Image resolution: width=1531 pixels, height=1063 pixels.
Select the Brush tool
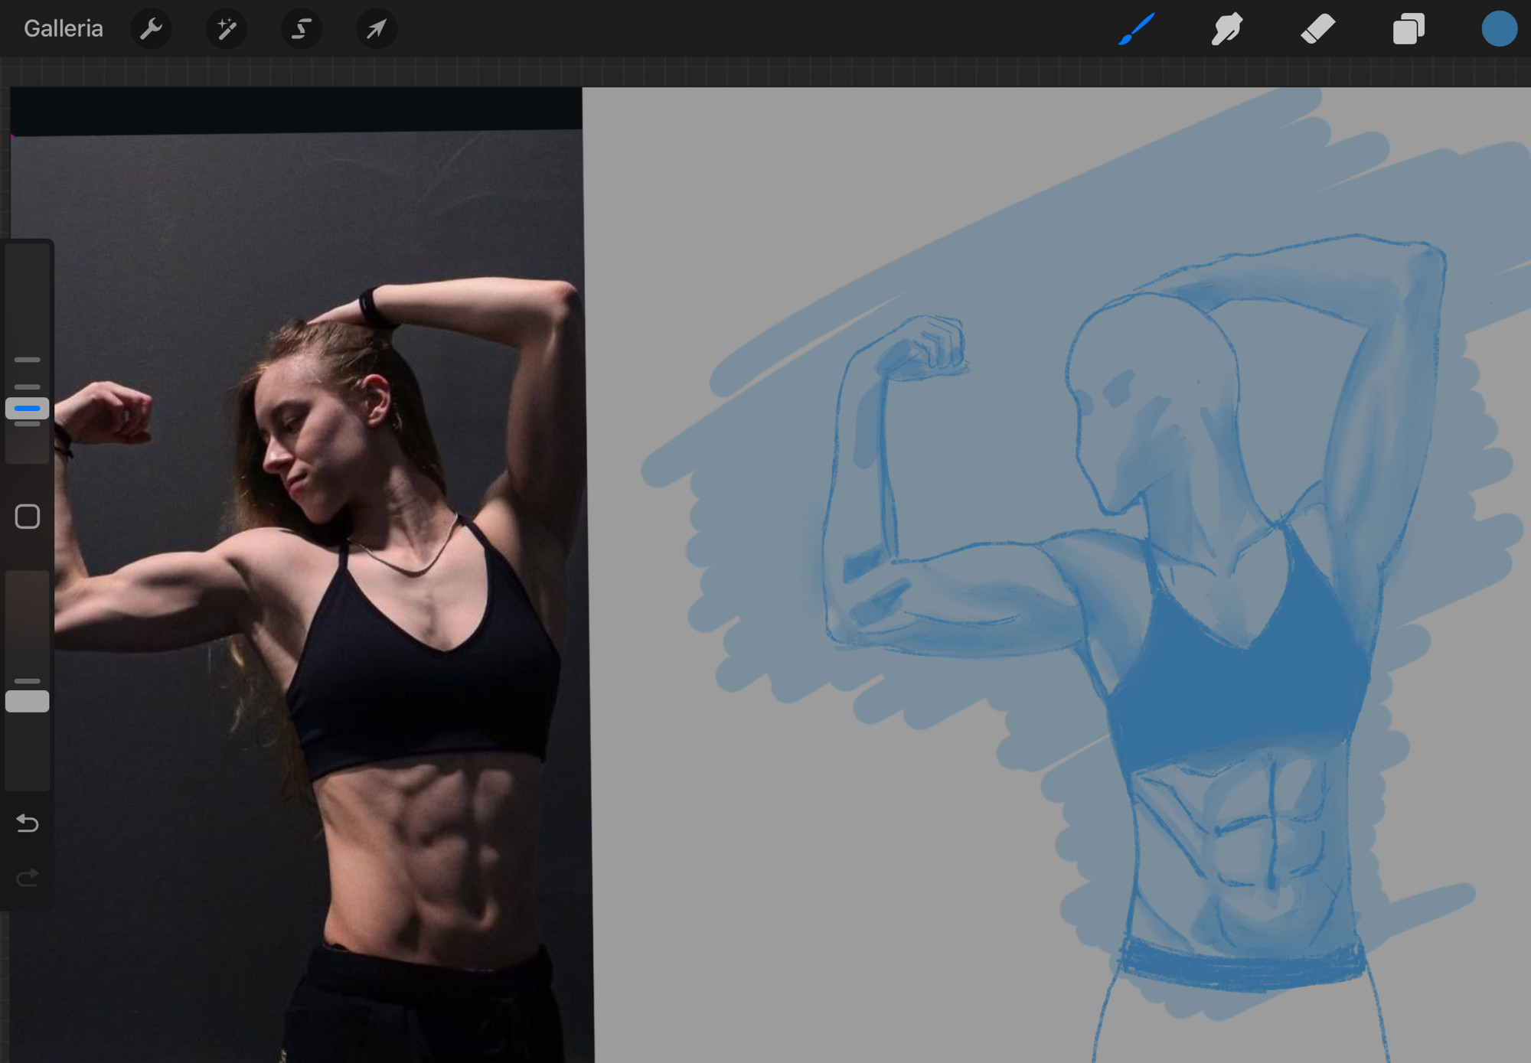(x=1137, y=29)
